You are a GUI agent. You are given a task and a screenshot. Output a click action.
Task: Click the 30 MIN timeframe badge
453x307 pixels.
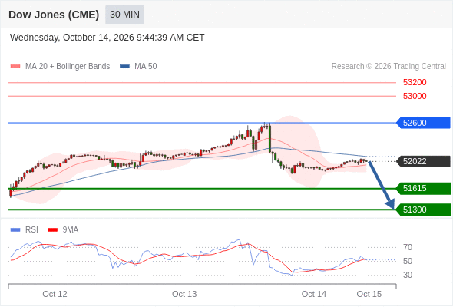tap(125, 15)
